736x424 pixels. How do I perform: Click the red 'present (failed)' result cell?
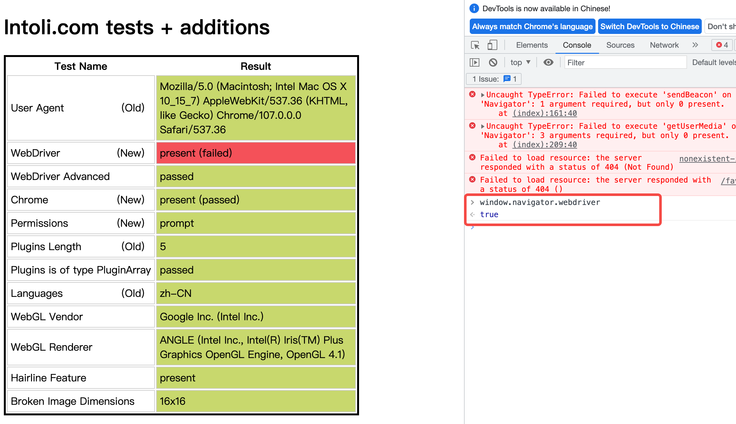(x=256, y=153)
